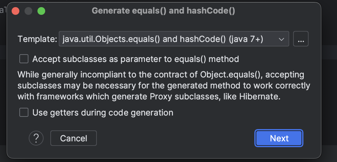Tick the Use getters during code generation checkbox
The height and width of the screenshot is (162, 337).
[24, 112]
